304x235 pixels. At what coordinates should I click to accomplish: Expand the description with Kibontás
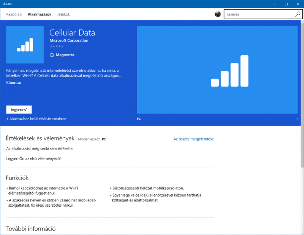[14, 83]
